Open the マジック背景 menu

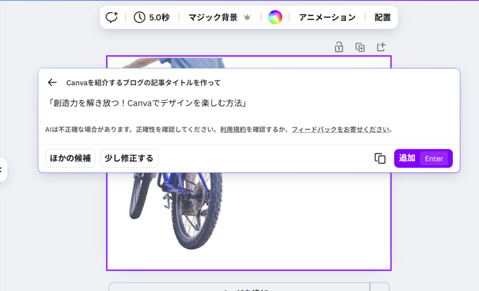[213, 18]
